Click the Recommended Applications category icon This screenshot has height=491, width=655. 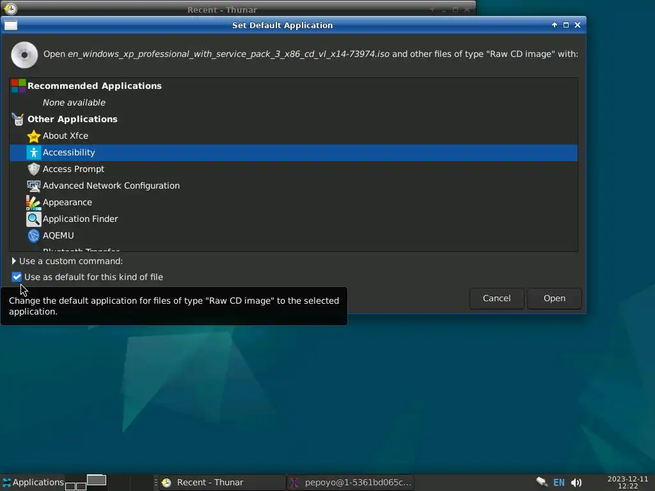(19, 86)
